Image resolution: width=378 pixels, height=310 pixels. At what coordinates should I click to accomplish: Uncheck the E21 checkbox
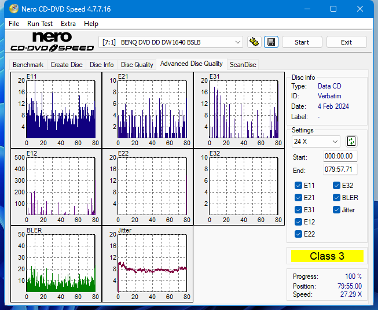[x=298, y=198]
